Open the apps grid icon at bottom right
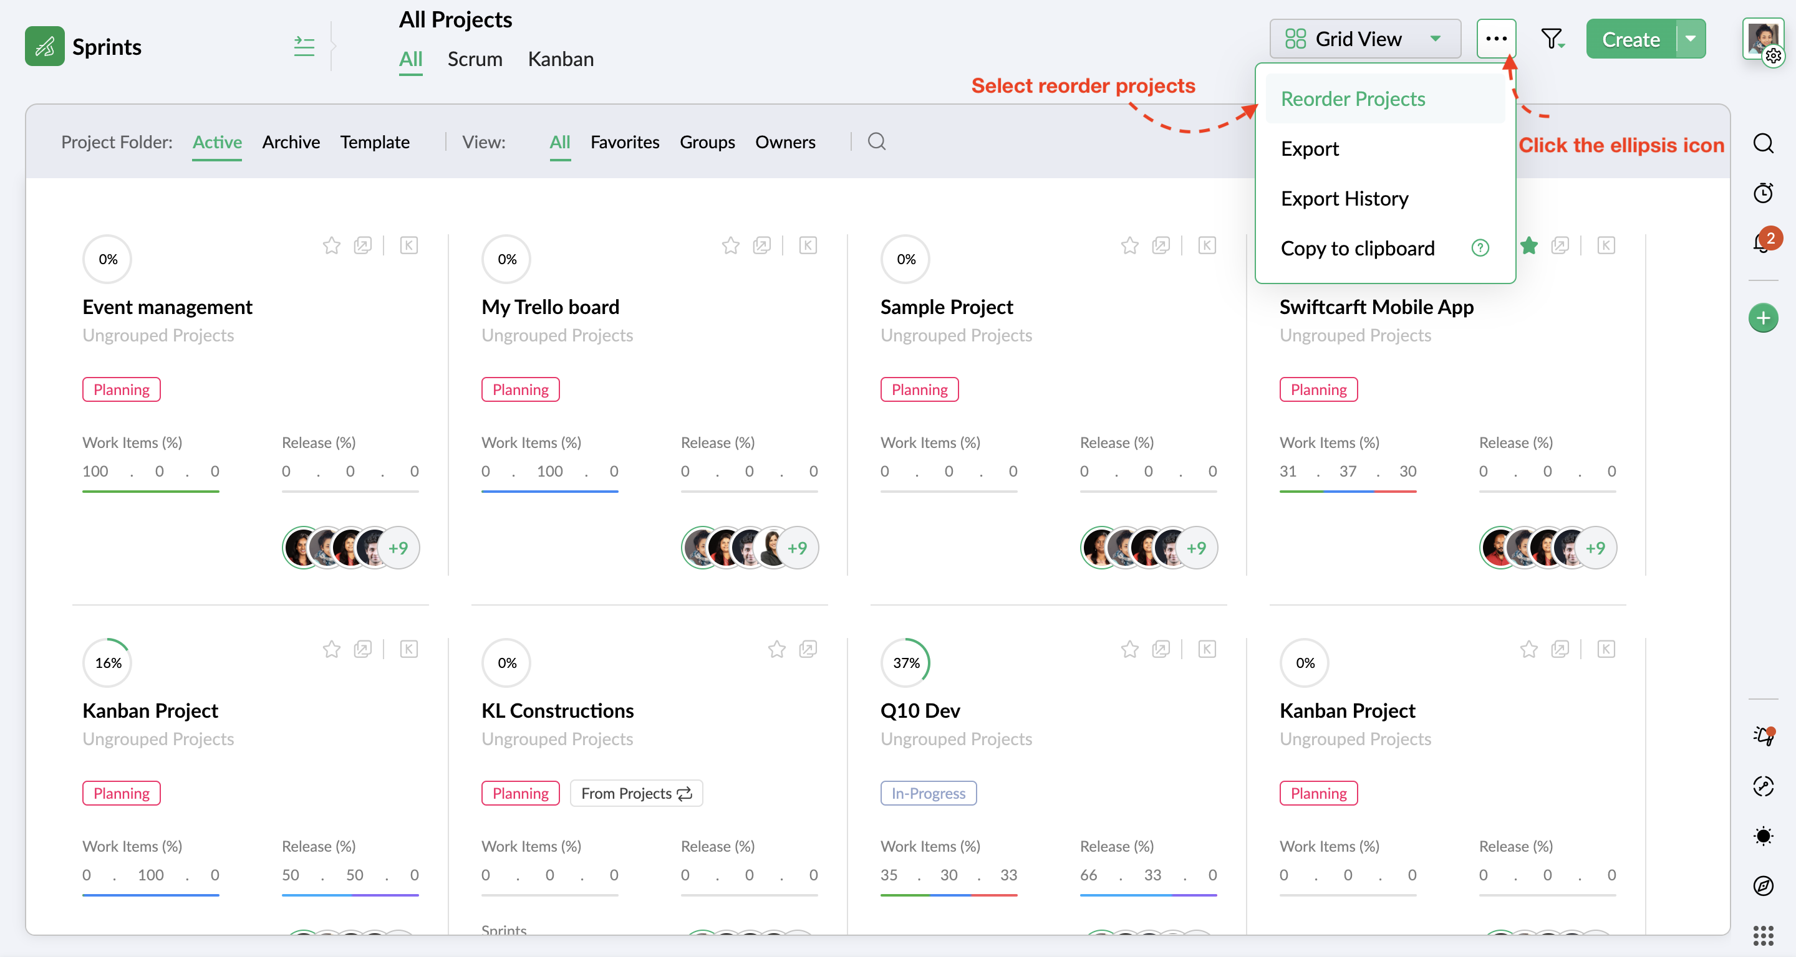The width and height of the screenshot is (1796, 957). [1763, 935]
